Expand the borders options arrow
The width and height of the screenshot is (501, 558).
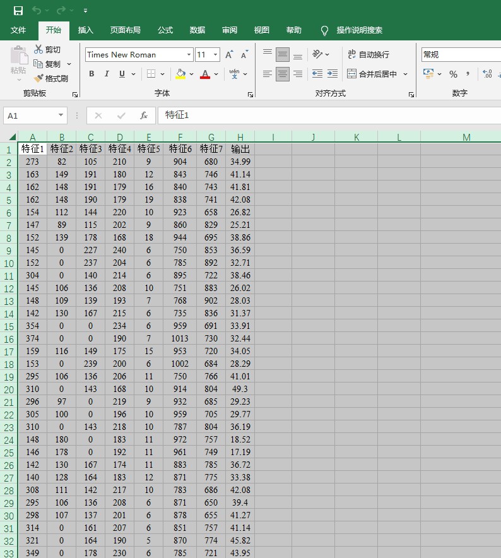[162, 74]
